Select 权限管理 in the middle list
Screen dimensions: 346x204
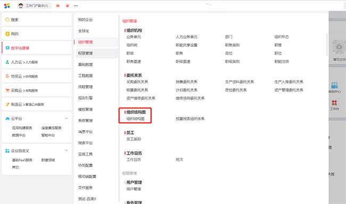click(85, 53)
